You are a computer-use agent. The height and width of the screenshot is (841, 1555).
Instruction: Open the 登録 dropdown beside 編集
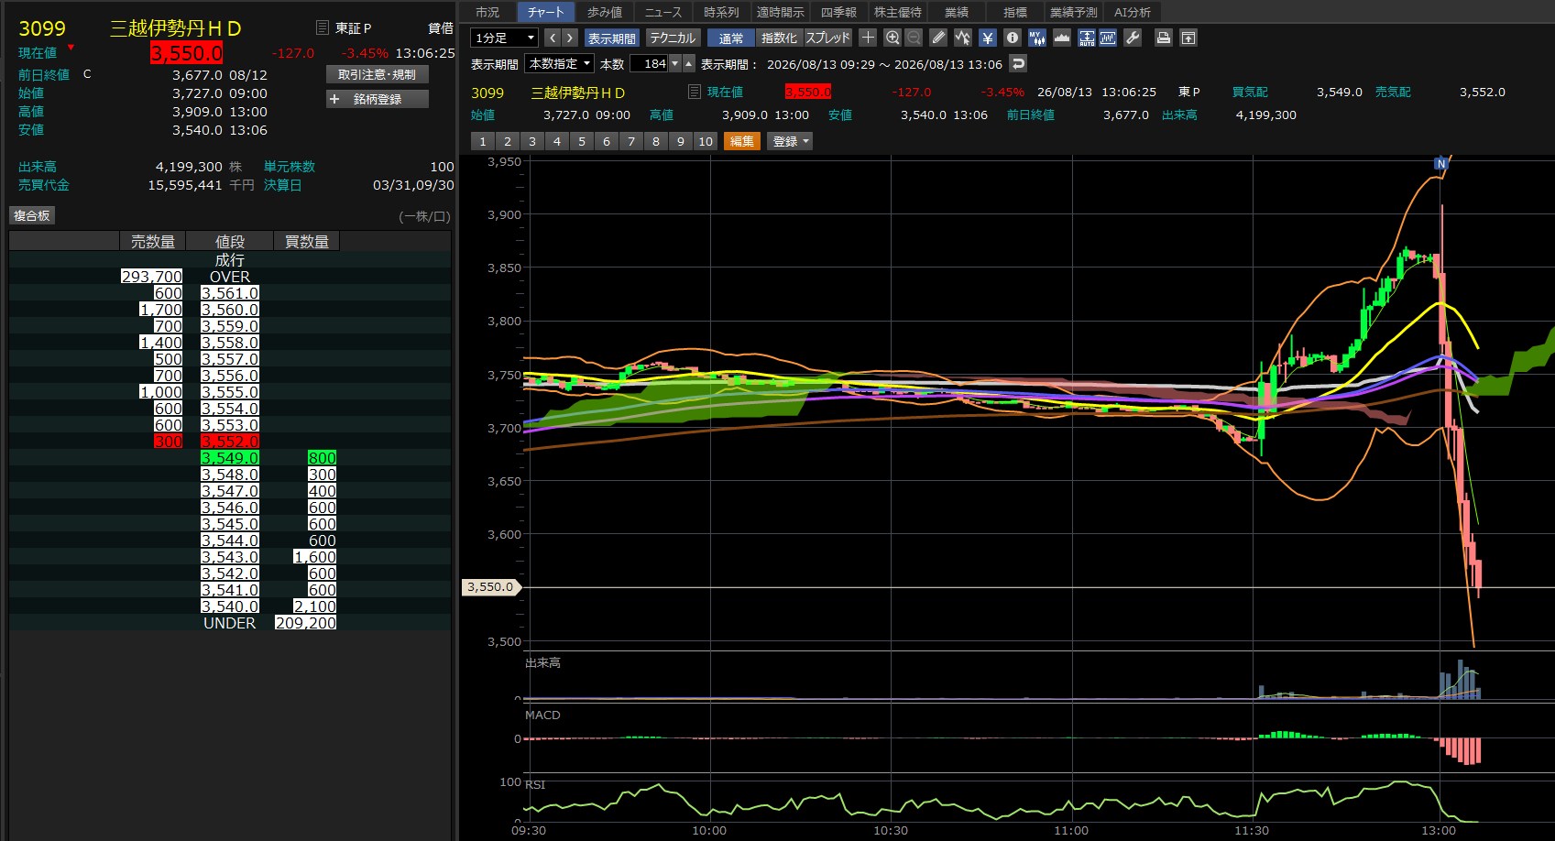tap(790, 141)
